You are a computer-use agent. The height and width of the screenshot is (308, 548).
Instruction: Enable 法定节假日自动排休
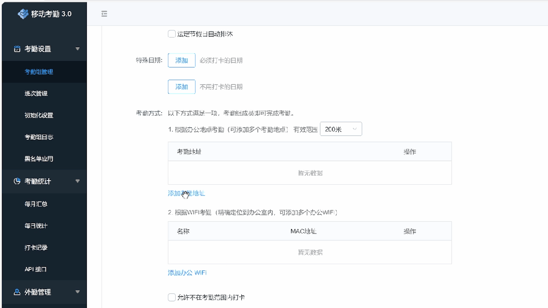[x=172, y=33]
